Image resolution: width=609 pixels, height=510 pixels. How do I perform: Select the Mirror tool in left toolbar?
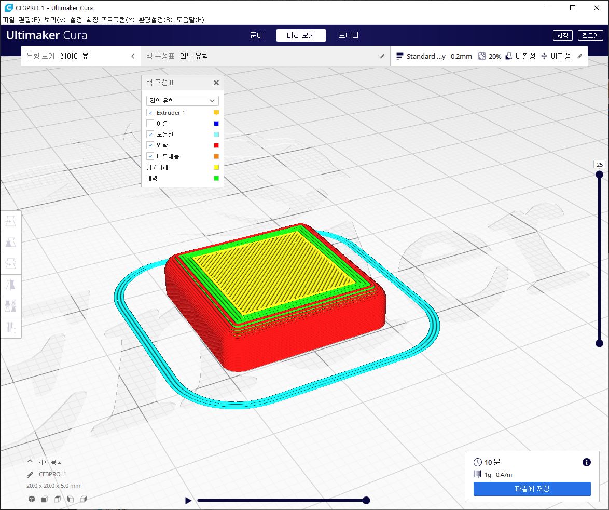[10, 285]
